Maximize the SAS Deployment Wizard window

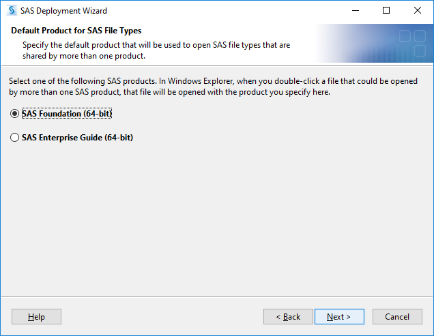(x=386, y=10)
